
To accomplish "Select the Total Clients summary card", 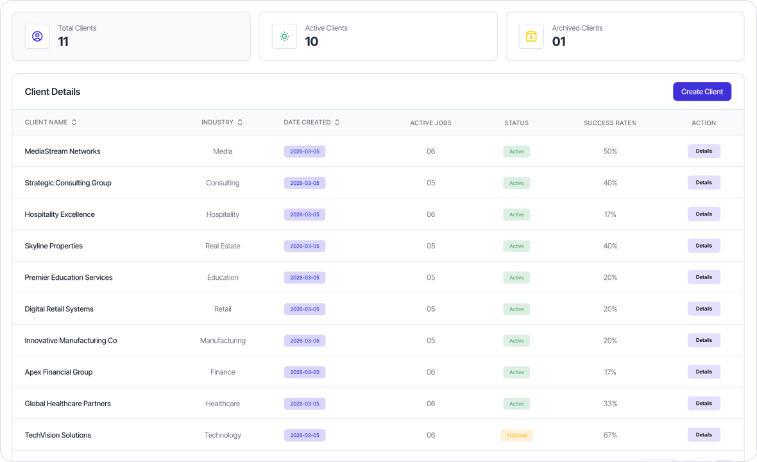I will point(131,37).
